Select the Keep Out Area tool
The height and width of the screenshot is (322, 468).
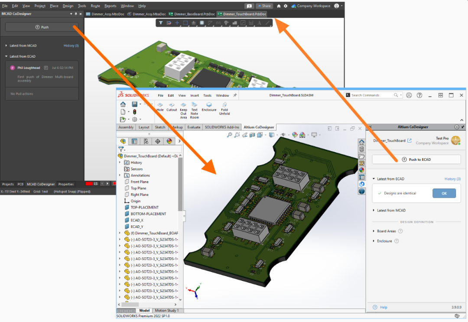pos(183,111)
